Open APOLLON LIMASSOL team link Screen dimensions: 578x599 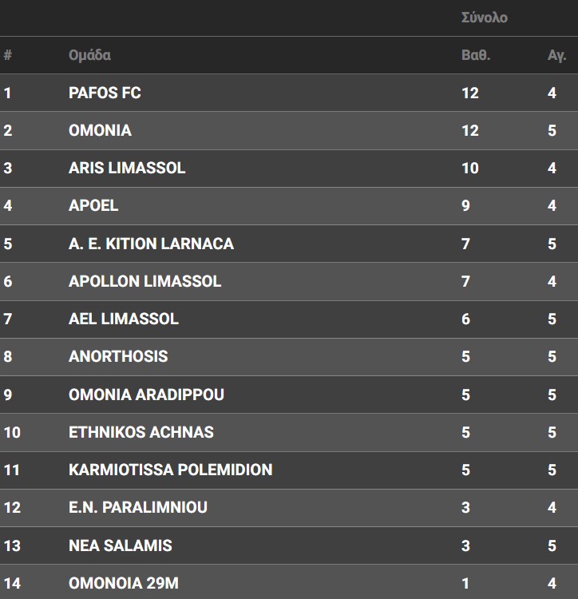point(144,281)
